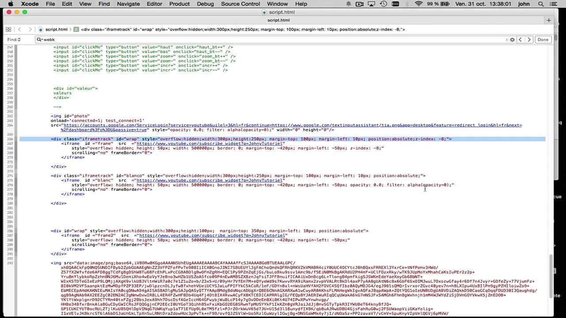Screen dimensions: 566x318
Task: Click the notification bell menu bar icon
Action: (x=348, y=4)
